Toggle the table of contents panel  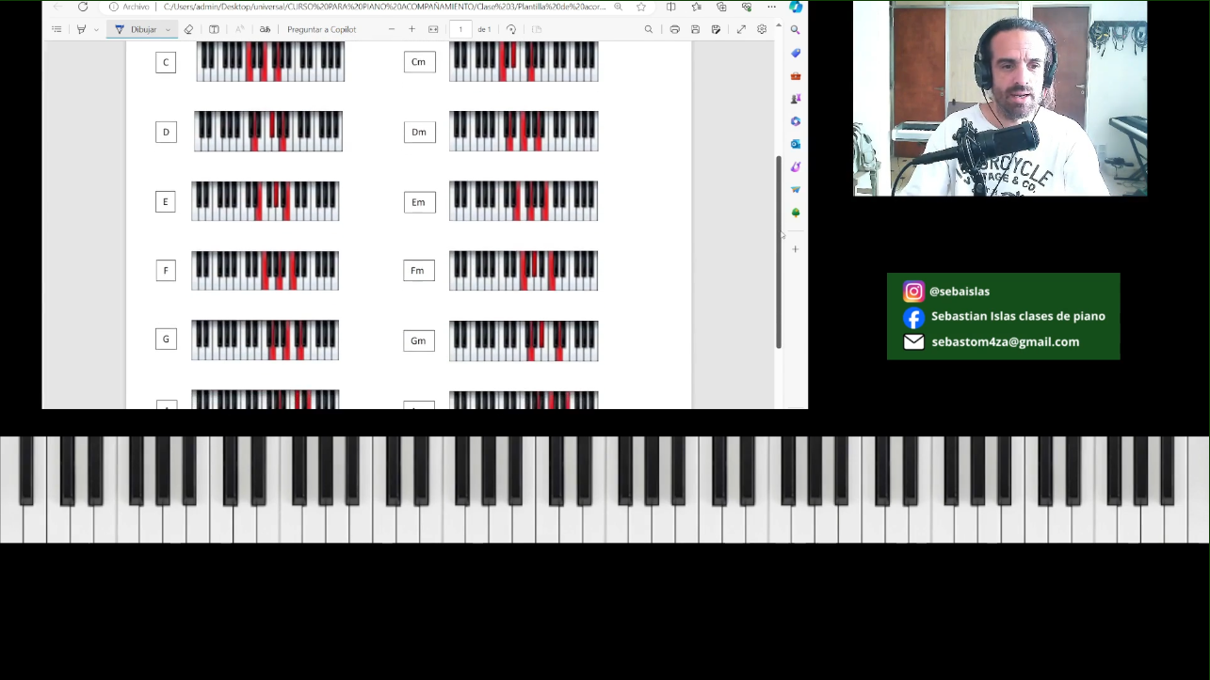(56, 29)
